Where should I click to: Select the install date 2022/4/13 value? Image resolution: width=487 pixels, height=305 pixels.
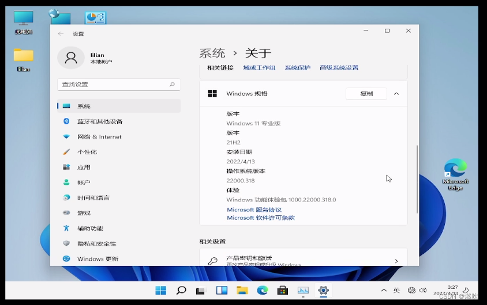click(x=241, y=162)
